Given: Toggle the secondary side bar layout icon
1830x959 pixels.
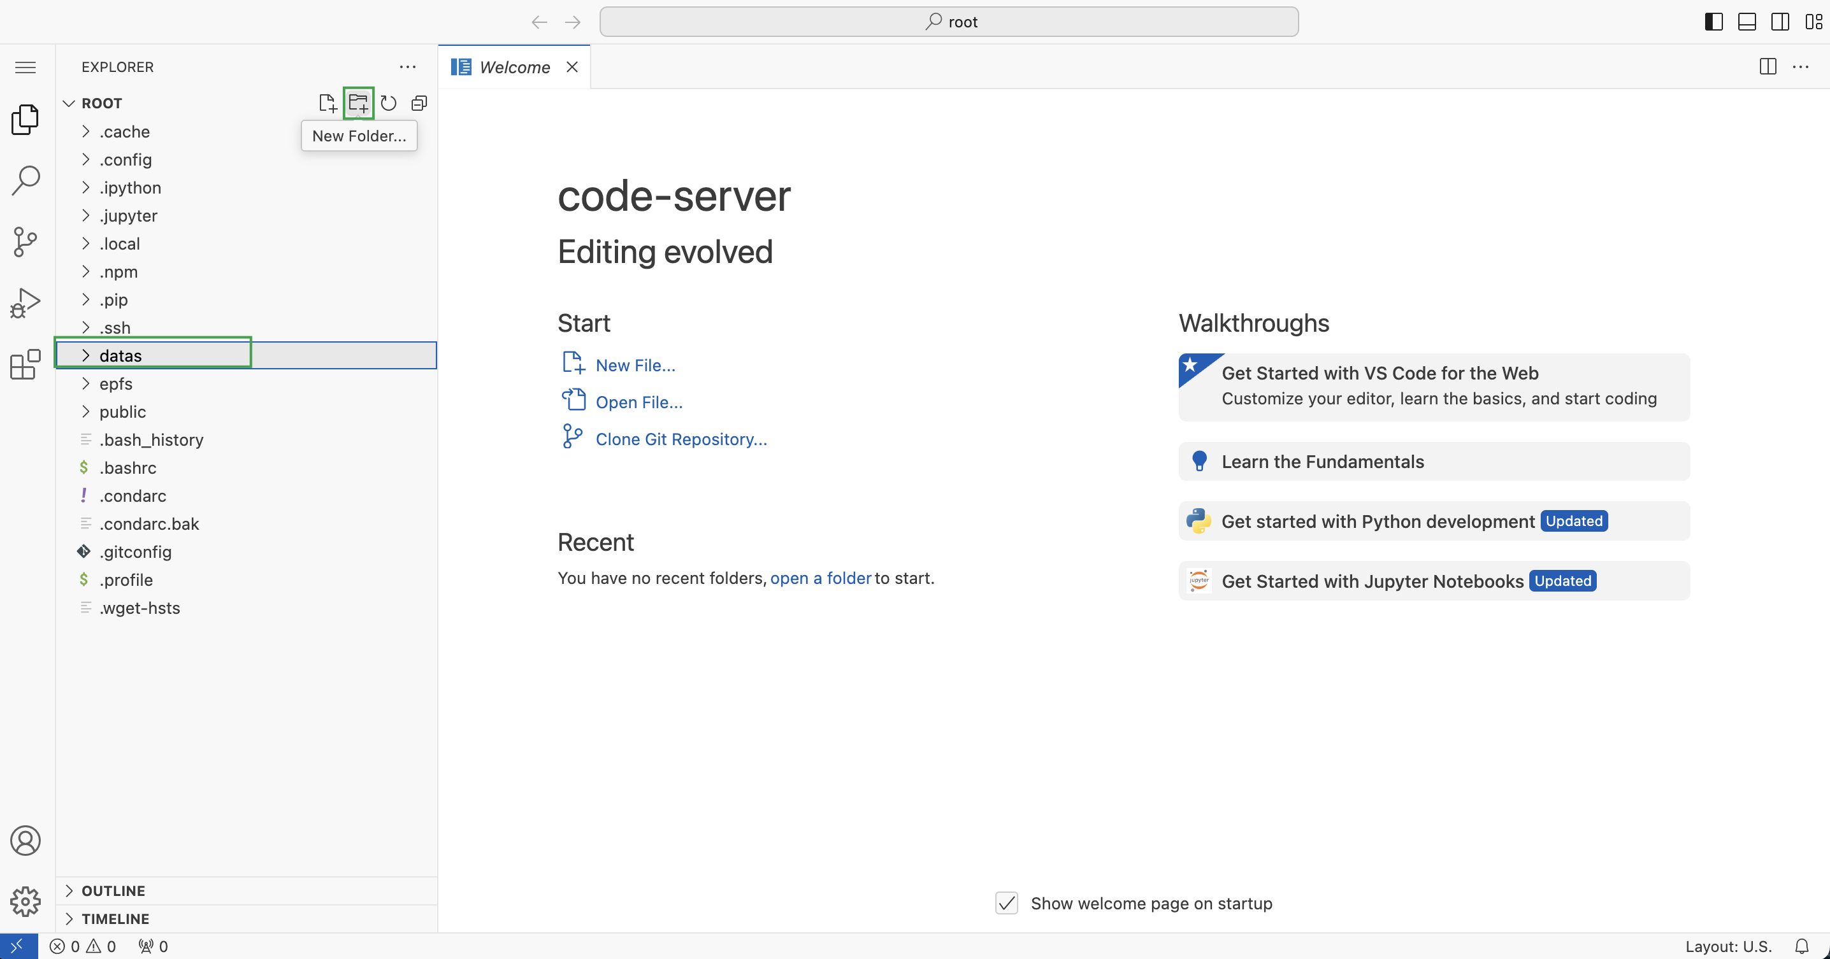Looking at the screenshot, I should pos(1780,22).
